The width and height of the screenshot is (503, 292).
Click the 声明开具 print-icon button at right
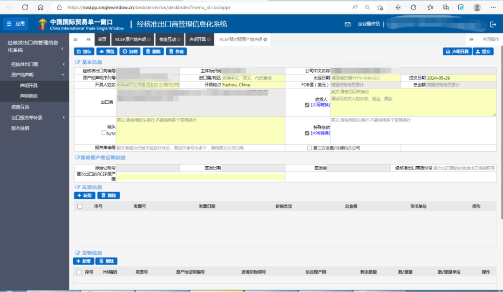tap(457, 51)
